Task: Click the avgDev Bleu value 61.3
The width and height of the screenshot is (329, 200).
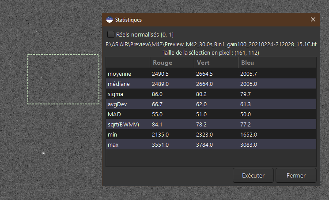Action: click(245, 104)
